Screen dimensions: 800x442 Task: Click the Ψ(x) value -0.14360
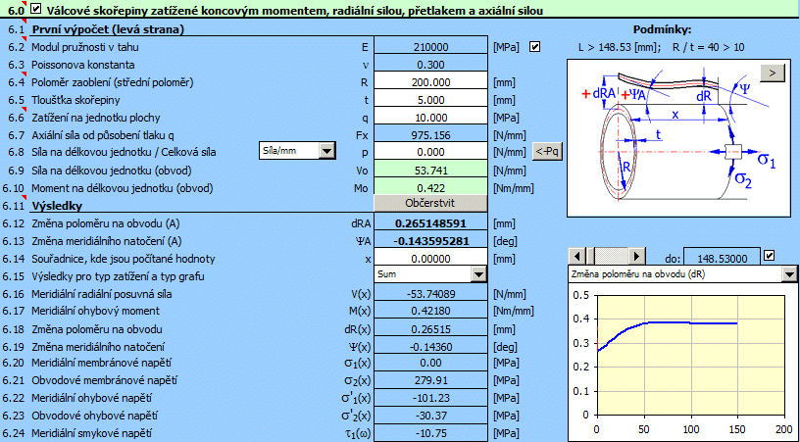430,347
